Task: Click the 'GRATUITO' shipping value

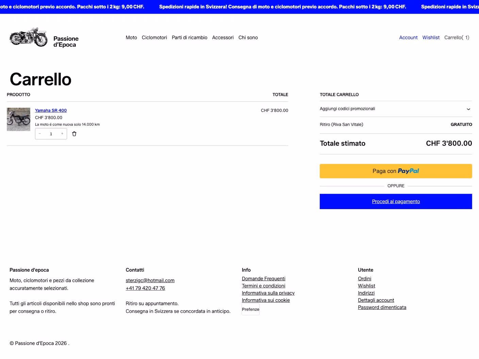Action: [x=461, y=124]
